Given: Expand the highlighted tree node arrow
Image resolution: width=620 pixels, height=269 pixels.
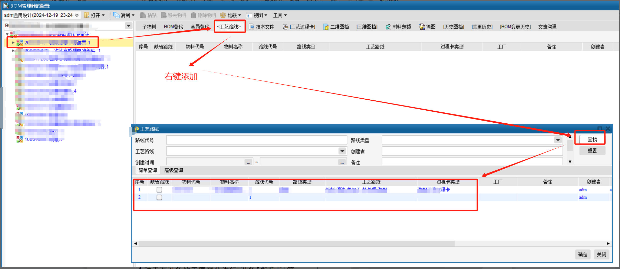Looking at the screenshot, I should pyautogui.click(x=13, y=43).
